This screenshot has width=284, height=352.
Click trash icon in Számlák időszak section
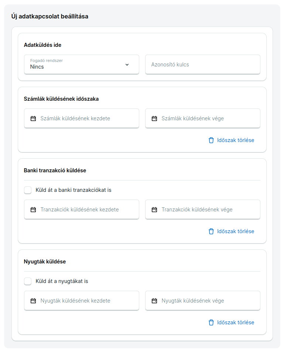coord(211,140)
